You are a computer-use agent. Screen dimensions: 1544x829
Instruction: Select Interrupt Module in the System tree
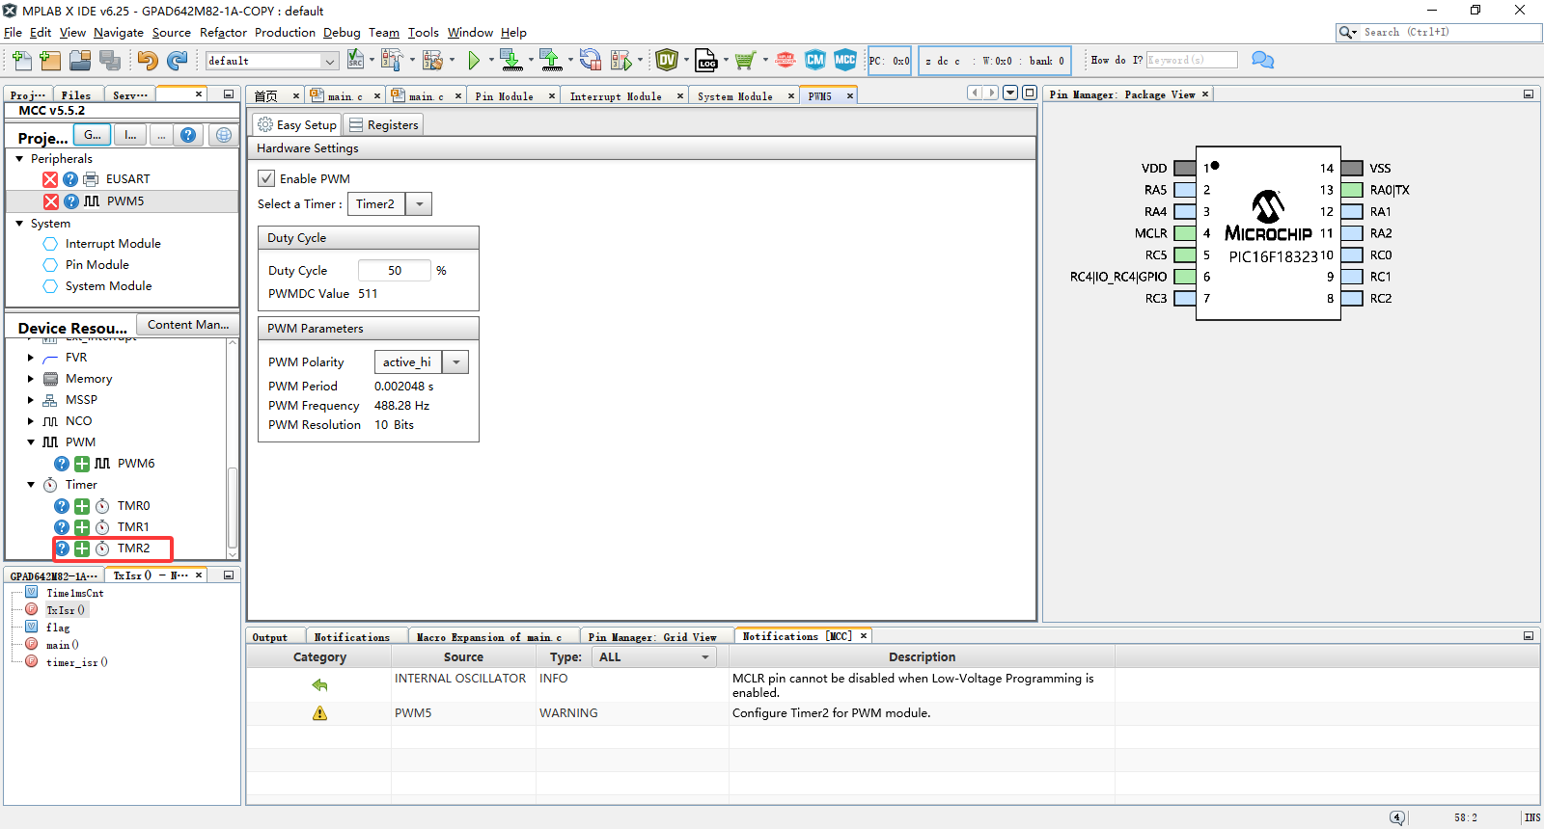point(113,244)
